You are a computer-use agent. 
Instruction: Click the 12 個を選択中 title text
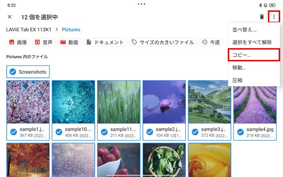[x=40, y=17]
